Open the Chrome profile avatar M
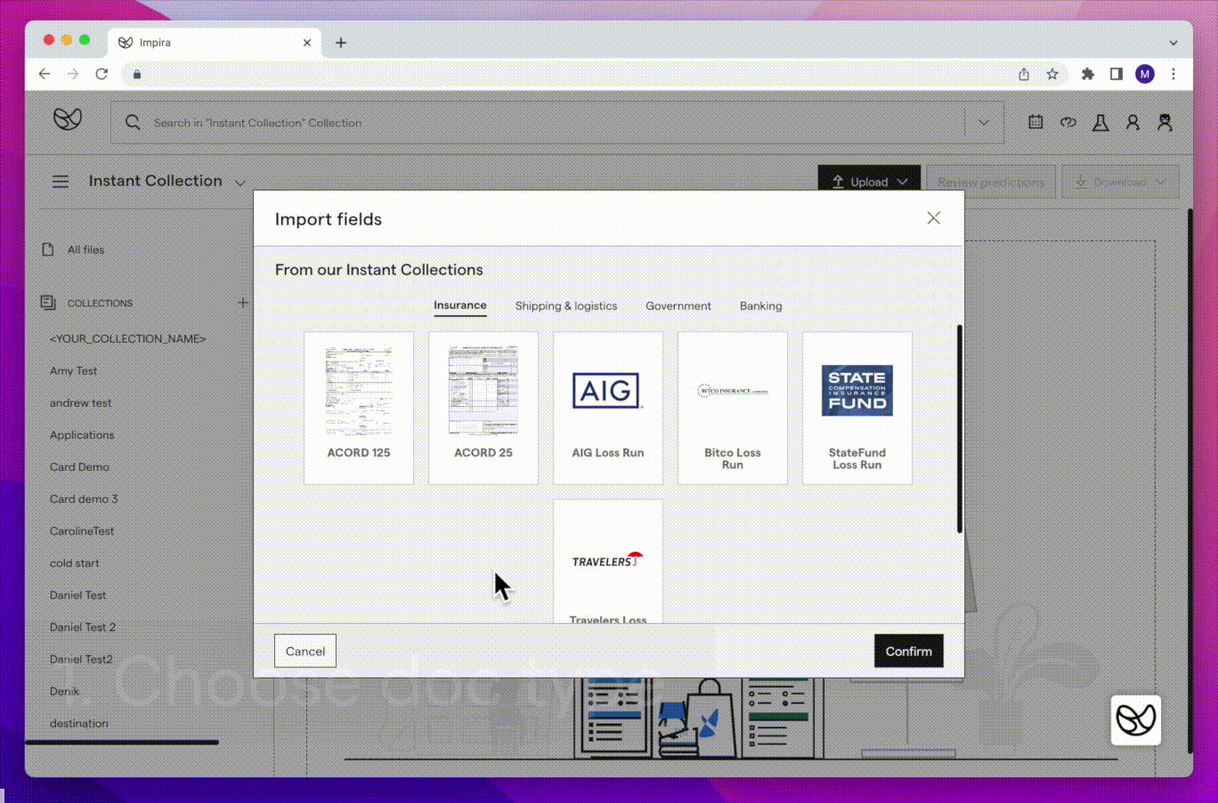The width and height of the screenshot is (1218, 803). coord(1145,74)
